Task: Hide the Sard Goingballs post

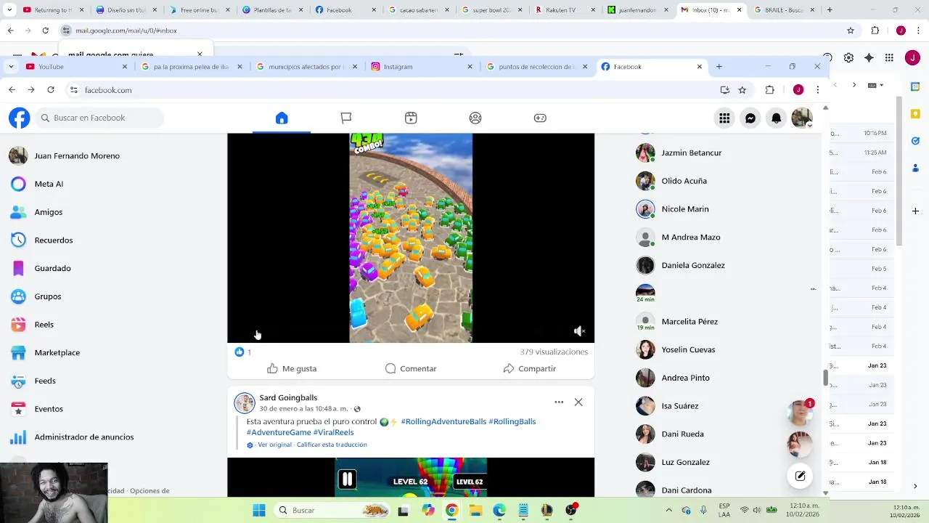Action: click(578, 402)
